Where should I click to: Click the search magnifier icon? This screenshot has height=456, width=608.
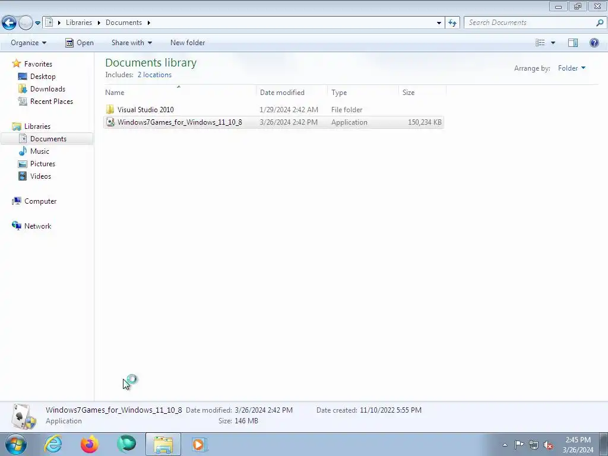coord(600,23)
